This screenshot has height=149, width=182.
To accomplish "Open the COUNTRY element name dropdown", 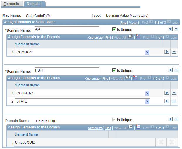I will pyautogui.click(x=147, y=93).
